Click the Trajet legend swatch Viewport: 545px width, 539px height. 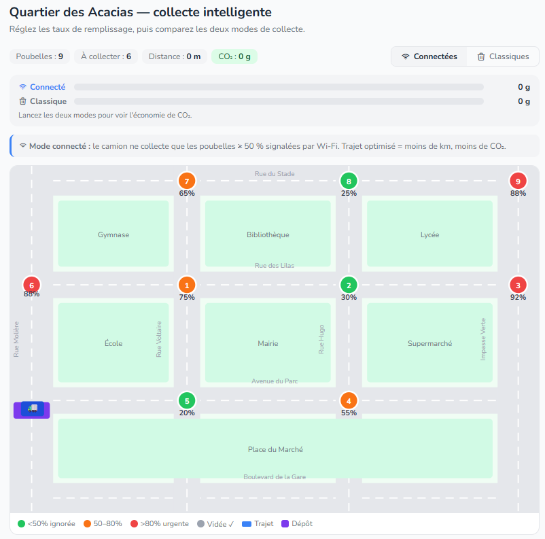tap(247, 524)
